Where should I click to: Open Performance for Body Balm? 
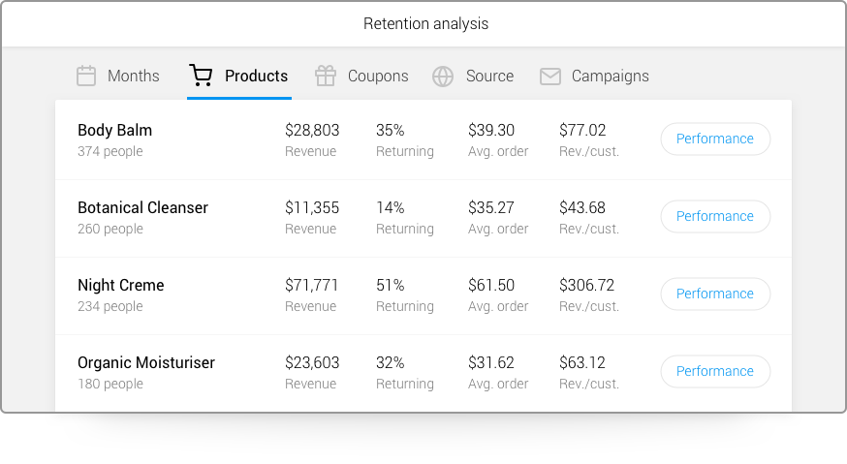[715, 139]
